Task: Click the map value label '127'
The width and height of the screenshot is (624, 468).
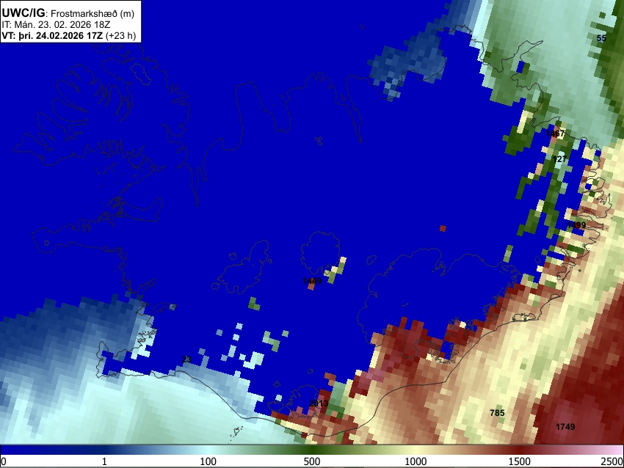Action: point(559,159)
